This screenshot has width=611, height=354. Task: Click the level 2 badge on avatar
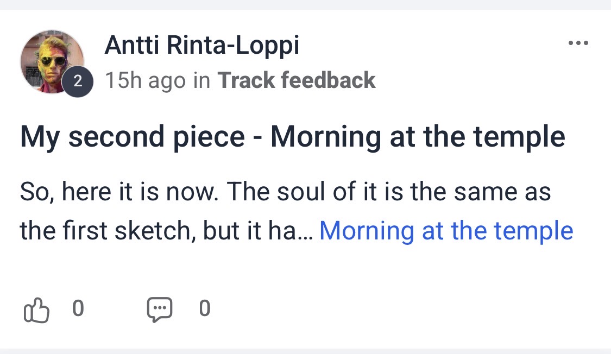coord(77,82)
